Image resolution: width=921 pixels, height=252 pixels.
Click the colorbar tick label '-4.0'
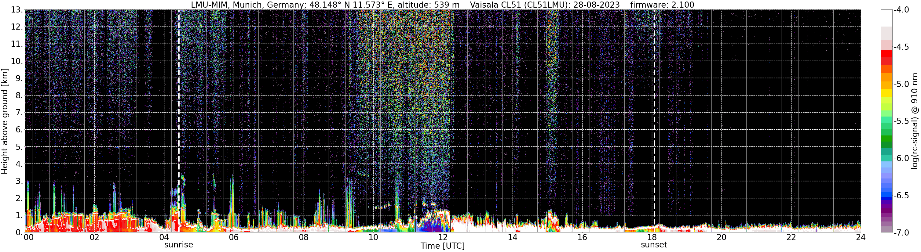[x=901, y=10]
